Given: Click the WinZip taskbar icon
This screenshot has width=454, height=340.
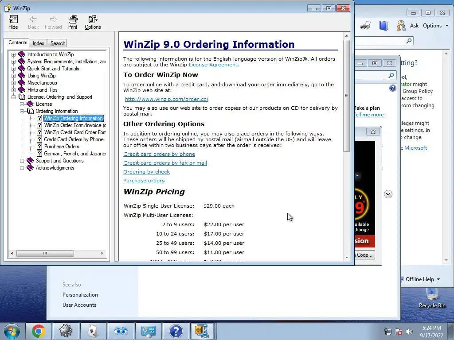Looking at the screenshot, I should point(202,331).
